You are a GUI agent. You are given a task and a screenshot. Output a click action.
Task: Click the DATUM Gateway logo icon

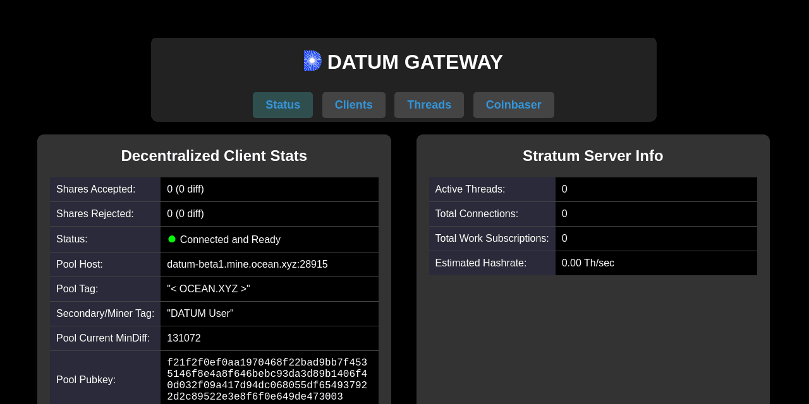coord(313,61)
